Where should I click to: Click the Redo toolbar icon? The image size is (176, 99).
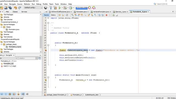(20, 8)
